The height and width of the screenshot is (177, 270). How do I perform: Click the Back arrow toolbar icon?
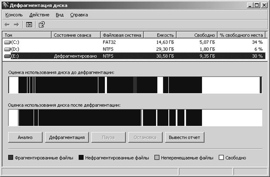click(x=7, y=25)
